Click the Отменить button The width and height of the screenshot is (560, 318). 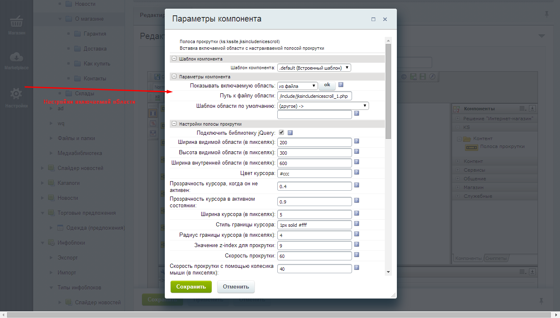236,286
